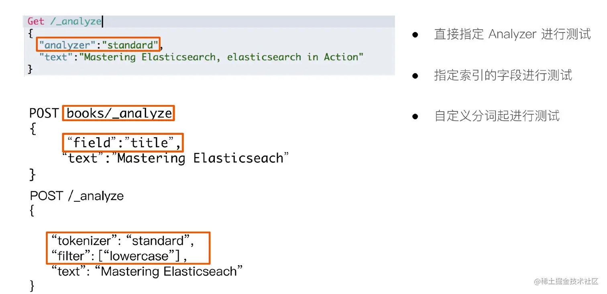The width and height of the screenshot is (607, 294).
Task: Click the closing brace of the Get request
Action: [30, 69]
